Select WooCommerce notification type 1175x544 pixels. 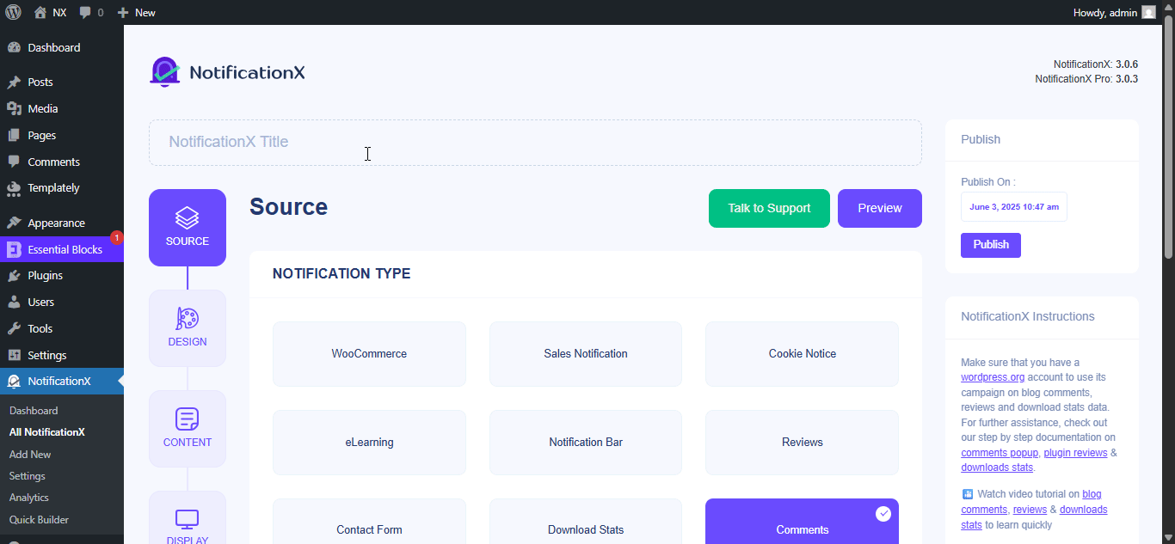[369, 354]
